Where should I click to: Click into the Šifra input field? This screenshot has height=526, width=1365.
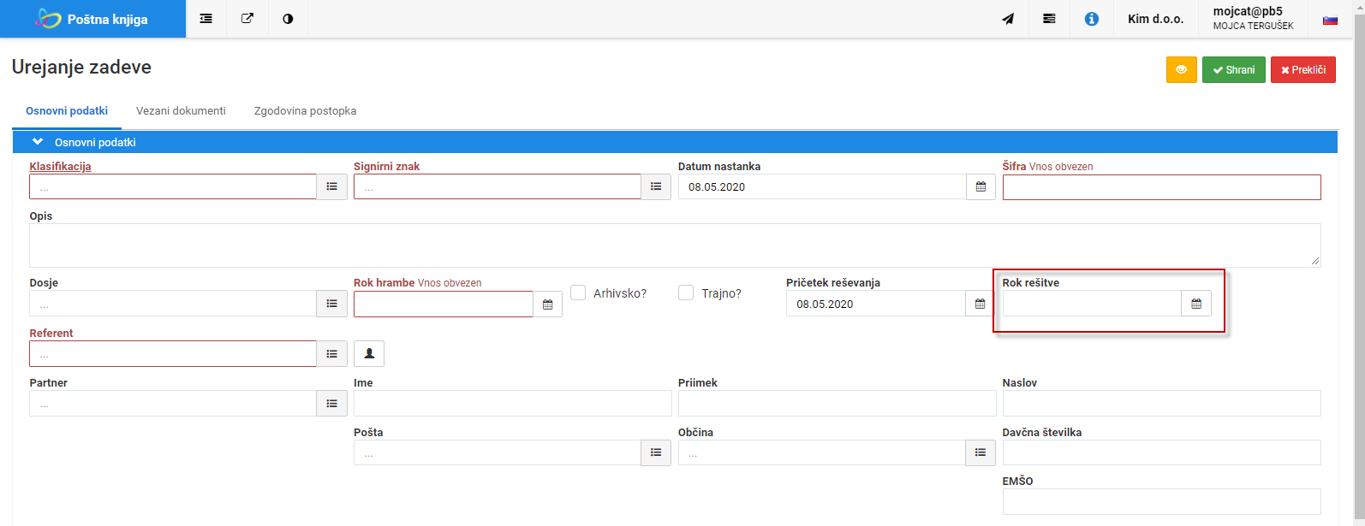1161,187
